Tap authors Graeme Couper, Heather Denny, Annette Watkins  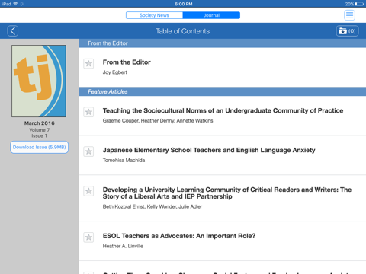[x=158, y=121]
